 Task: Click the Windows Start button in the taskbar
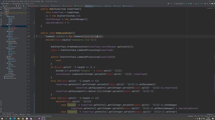(x=2, y=119)
